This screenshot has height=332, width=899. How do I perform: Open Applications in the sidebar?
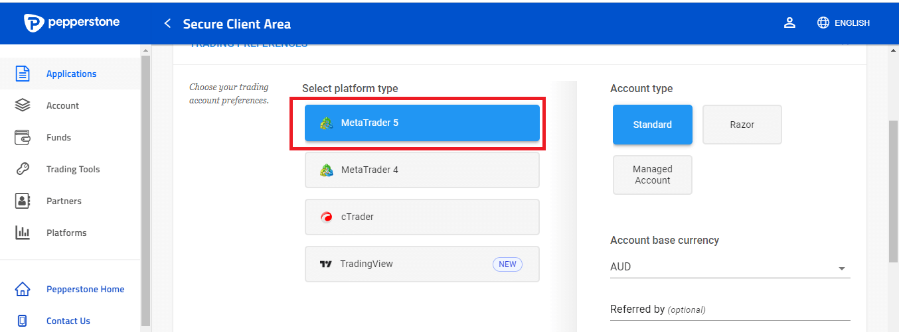pos(70,74)
